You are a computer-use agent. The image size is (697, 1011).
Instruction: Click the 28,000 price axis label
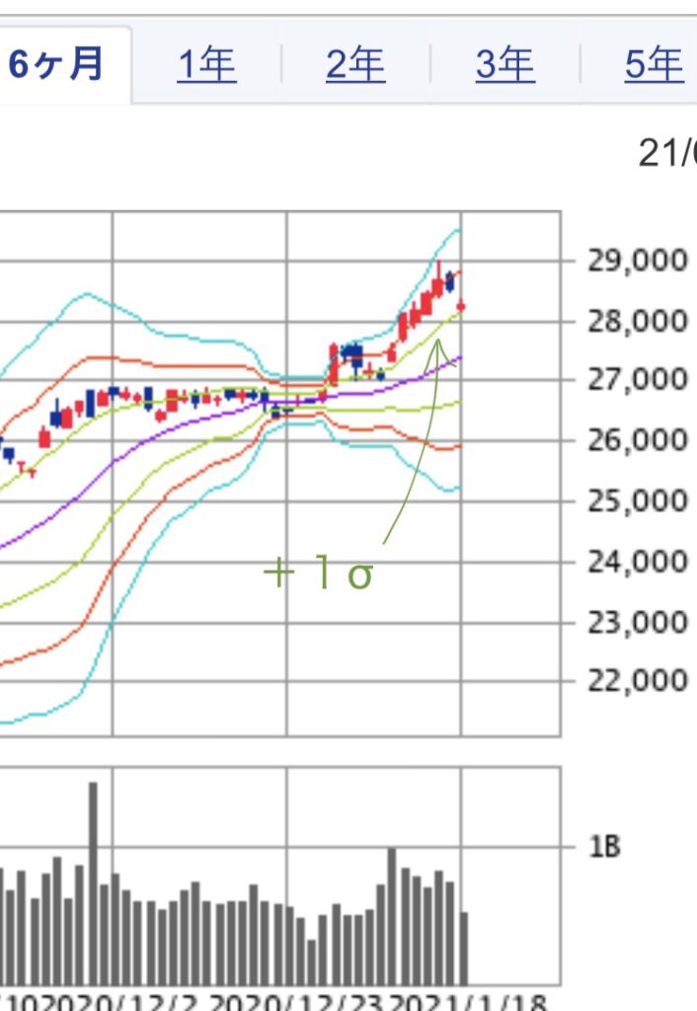pos(637,321)
